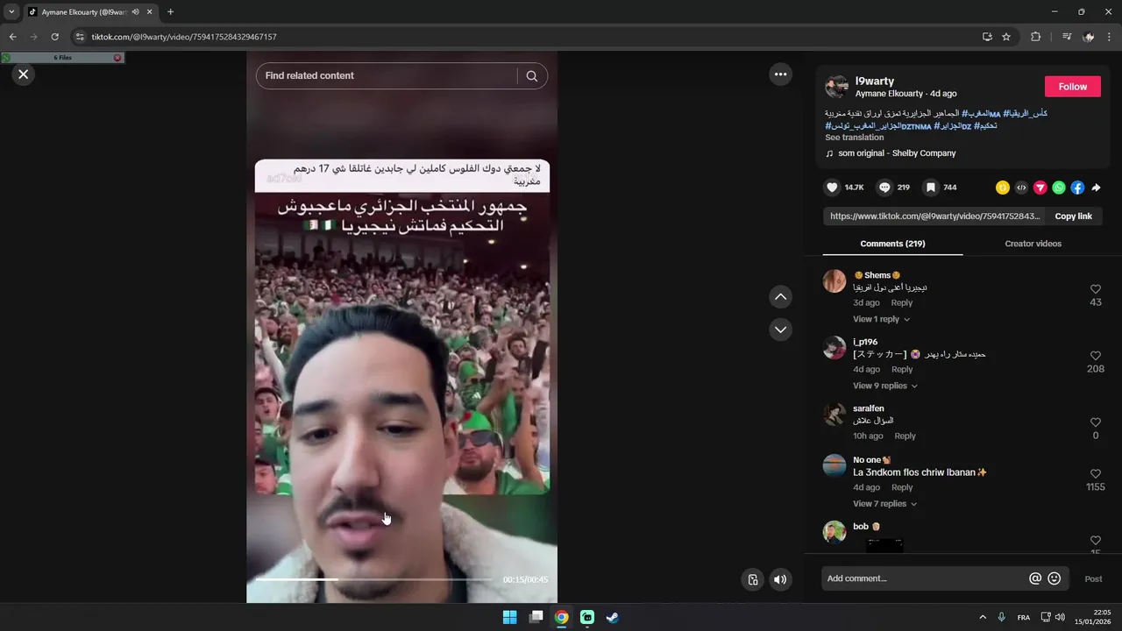Expand View 9 replies under i_p196
The height and width of the screenshot is (631, 1122).
pyautogui.click(x=884, y=386)
